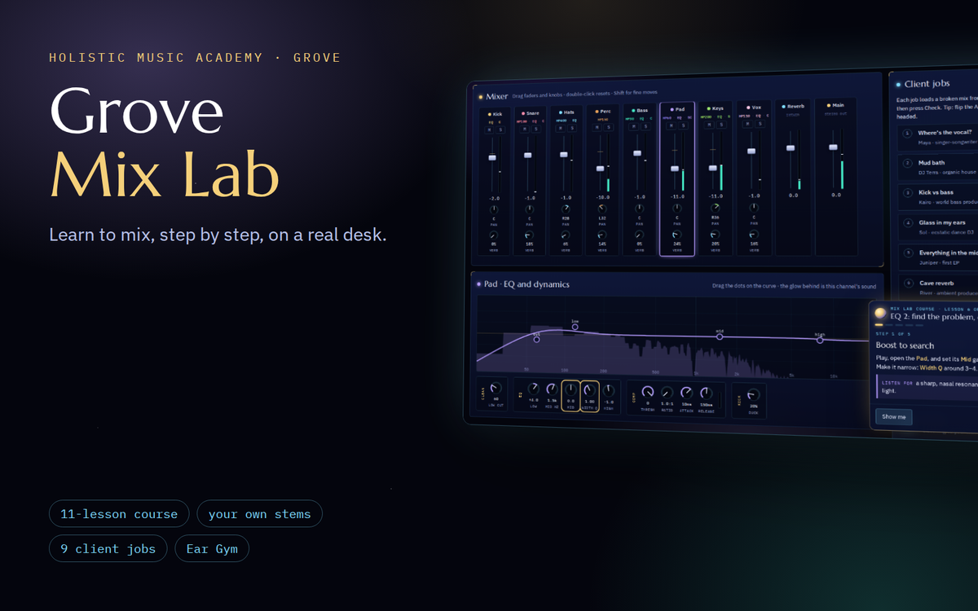Click the 'high' dot on EQ curve
978x611 pixels.
[x=820, y=340]
